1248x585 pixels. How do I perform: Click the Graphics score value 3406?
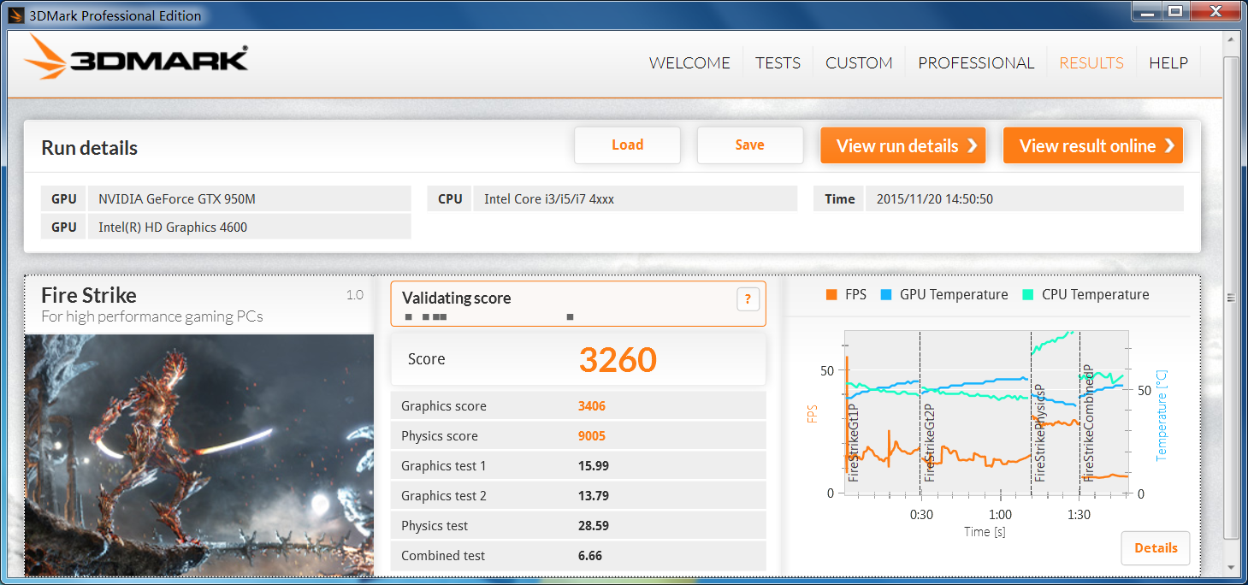click(x=592, y=406)
